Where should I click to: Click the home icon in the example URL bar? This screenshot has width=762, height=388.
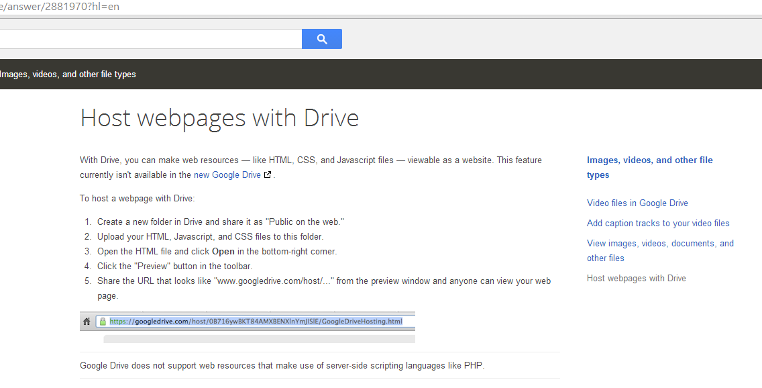pyautogui.click(x=87, y=321)
